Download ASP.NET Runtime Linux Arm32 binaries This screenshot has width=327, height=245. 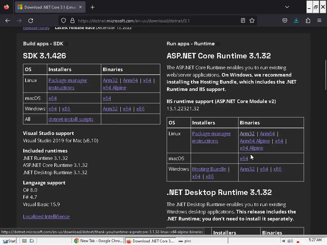(x=247, y=134)
